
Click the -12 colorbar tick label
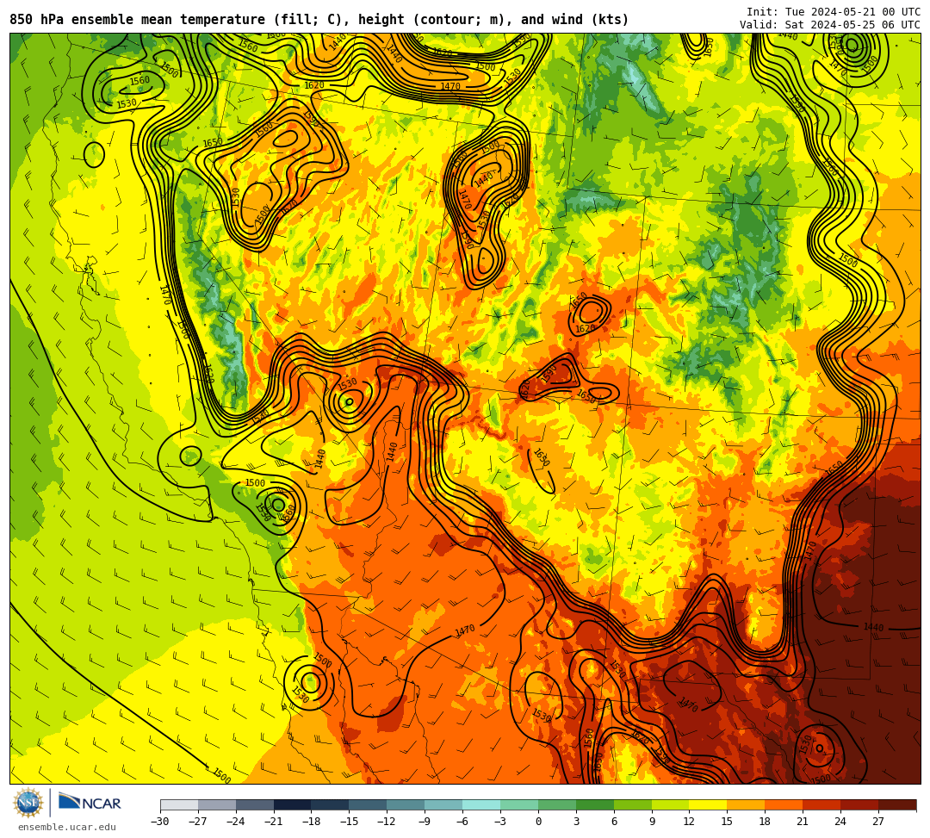click(x=387, y=822)
